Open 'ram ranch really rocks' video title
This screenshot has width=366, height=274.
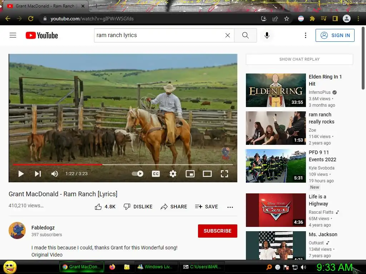pos(321,118)
